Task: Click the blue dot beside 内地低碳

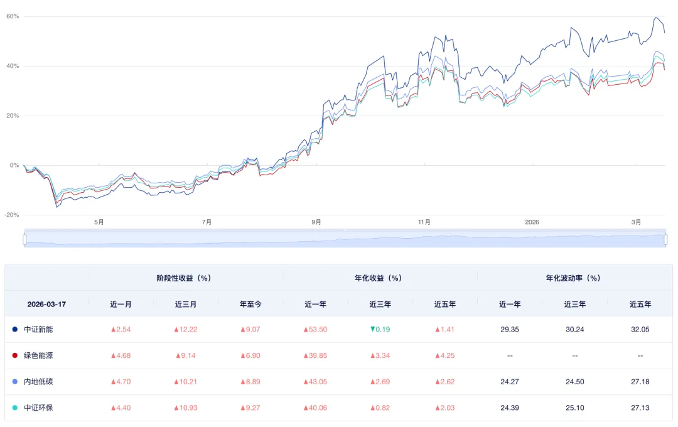Action: (14, 382)
